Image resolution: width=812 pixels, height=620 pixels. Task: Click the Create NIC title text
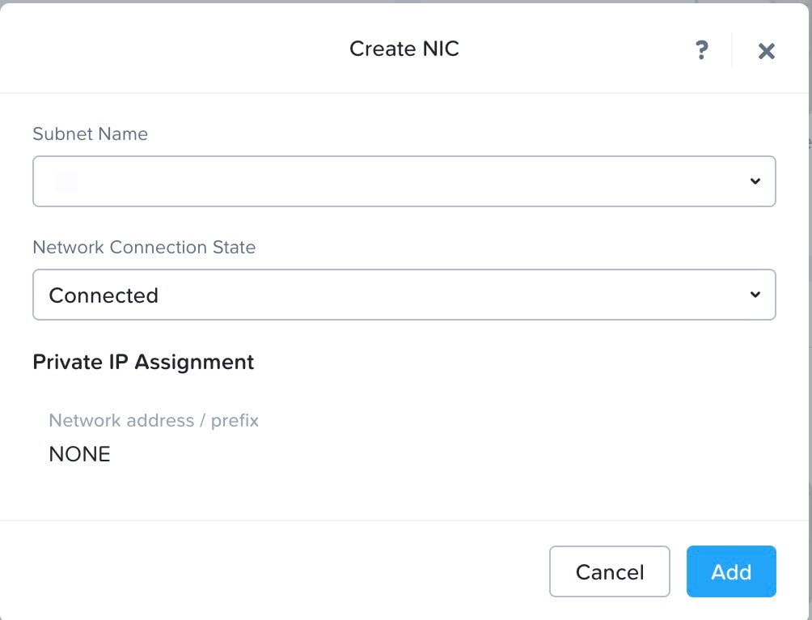[404, 49]
